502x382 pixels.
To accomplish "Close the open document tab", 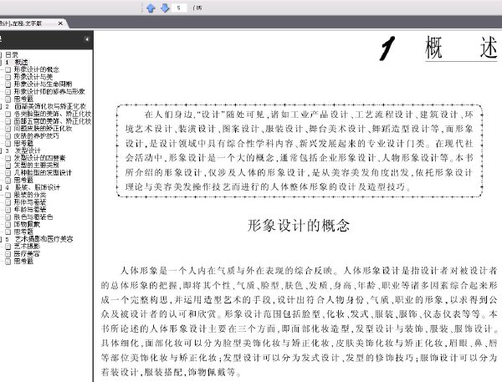I will click(x=60, y=23).
